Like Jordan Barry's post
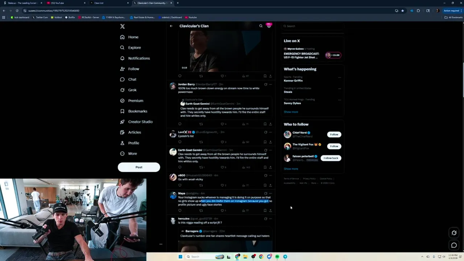Viewport: 464px width, 261px height. coord(223,124)
